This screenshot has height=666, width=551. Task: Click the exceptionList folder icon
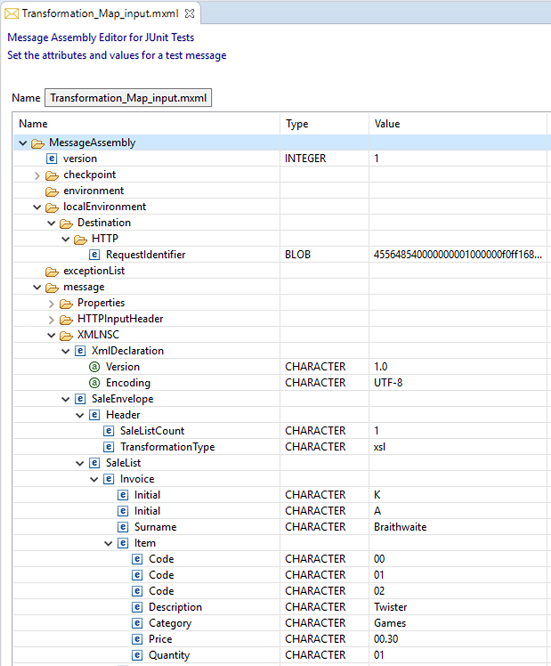(52, 272)
